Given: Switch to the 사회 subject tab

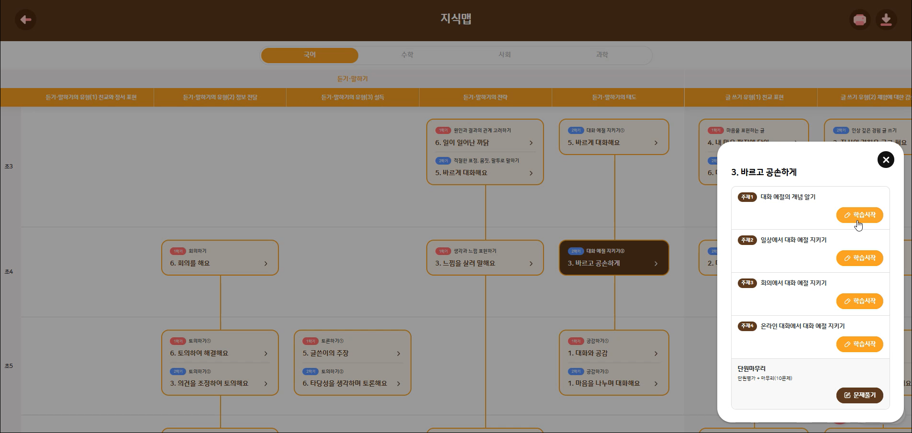Looking at the screenshot, I should coord(504,55).
